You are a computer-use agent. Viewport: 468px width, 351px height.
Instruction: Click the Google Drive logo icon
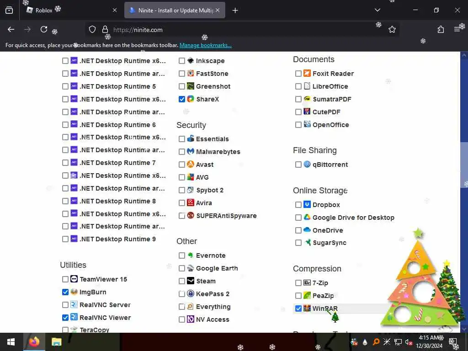coord(307,217)
